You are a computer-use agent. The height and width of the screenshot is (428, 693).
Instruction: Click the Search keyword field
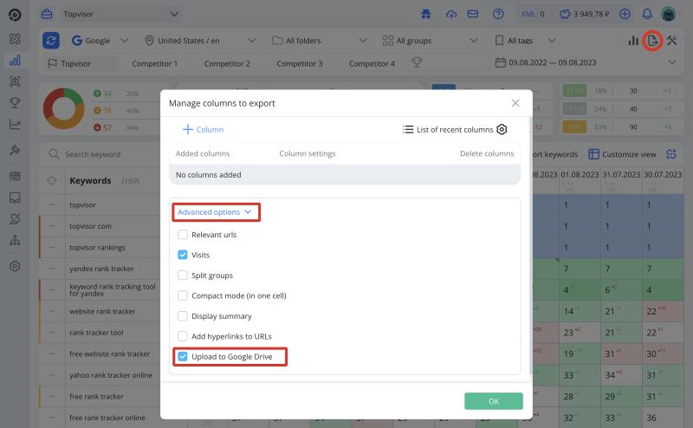coord(104,154)
